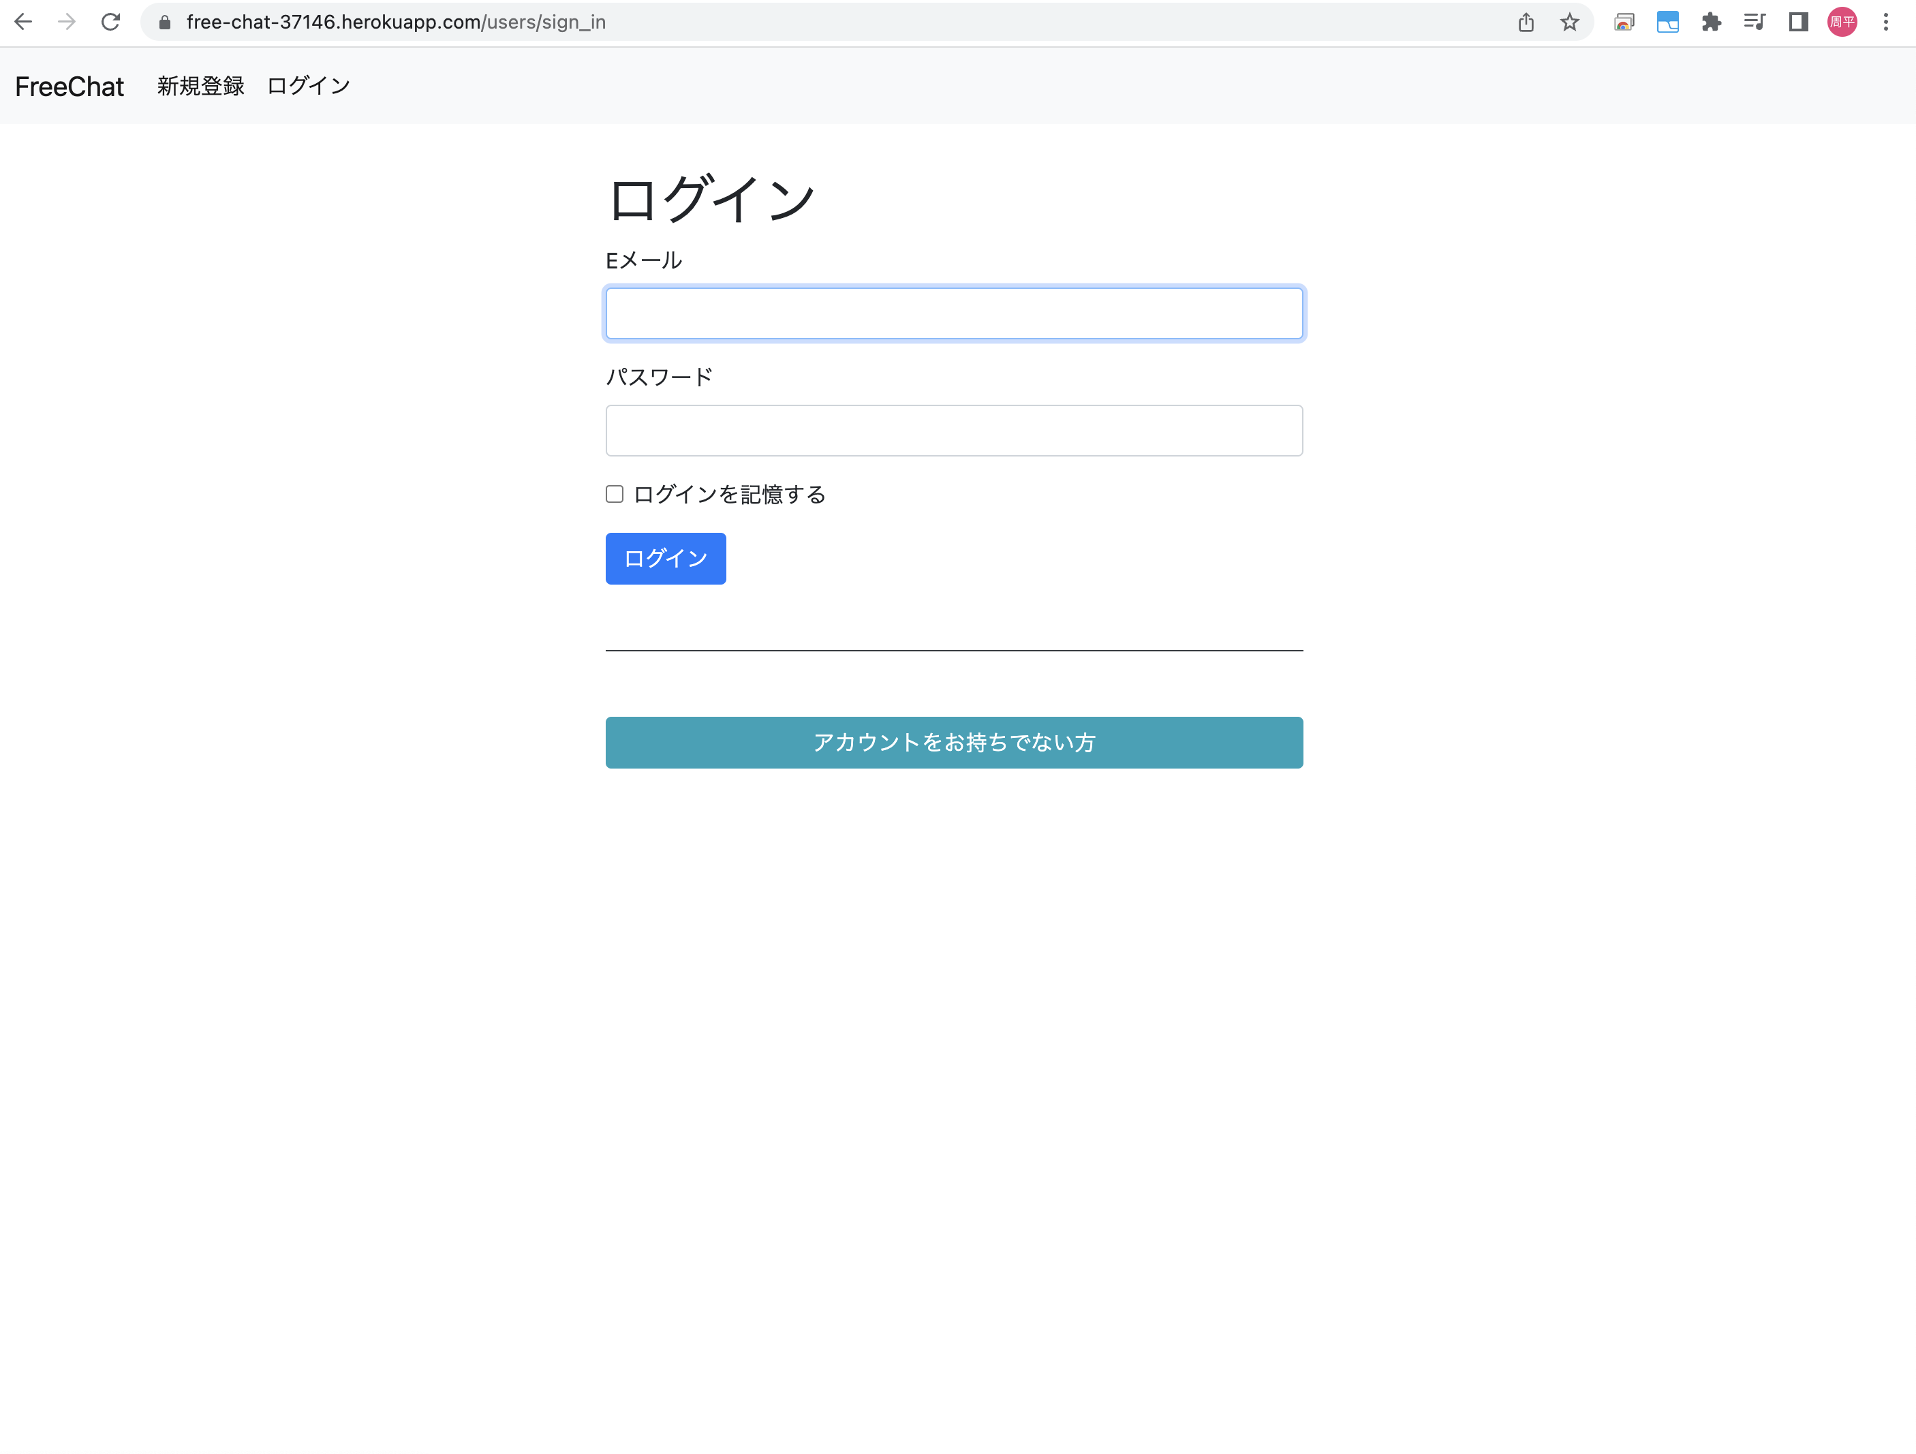The image size is (1916, 1454).
Task: Click the 周平 profile avatar
Action: point(1842,22)
